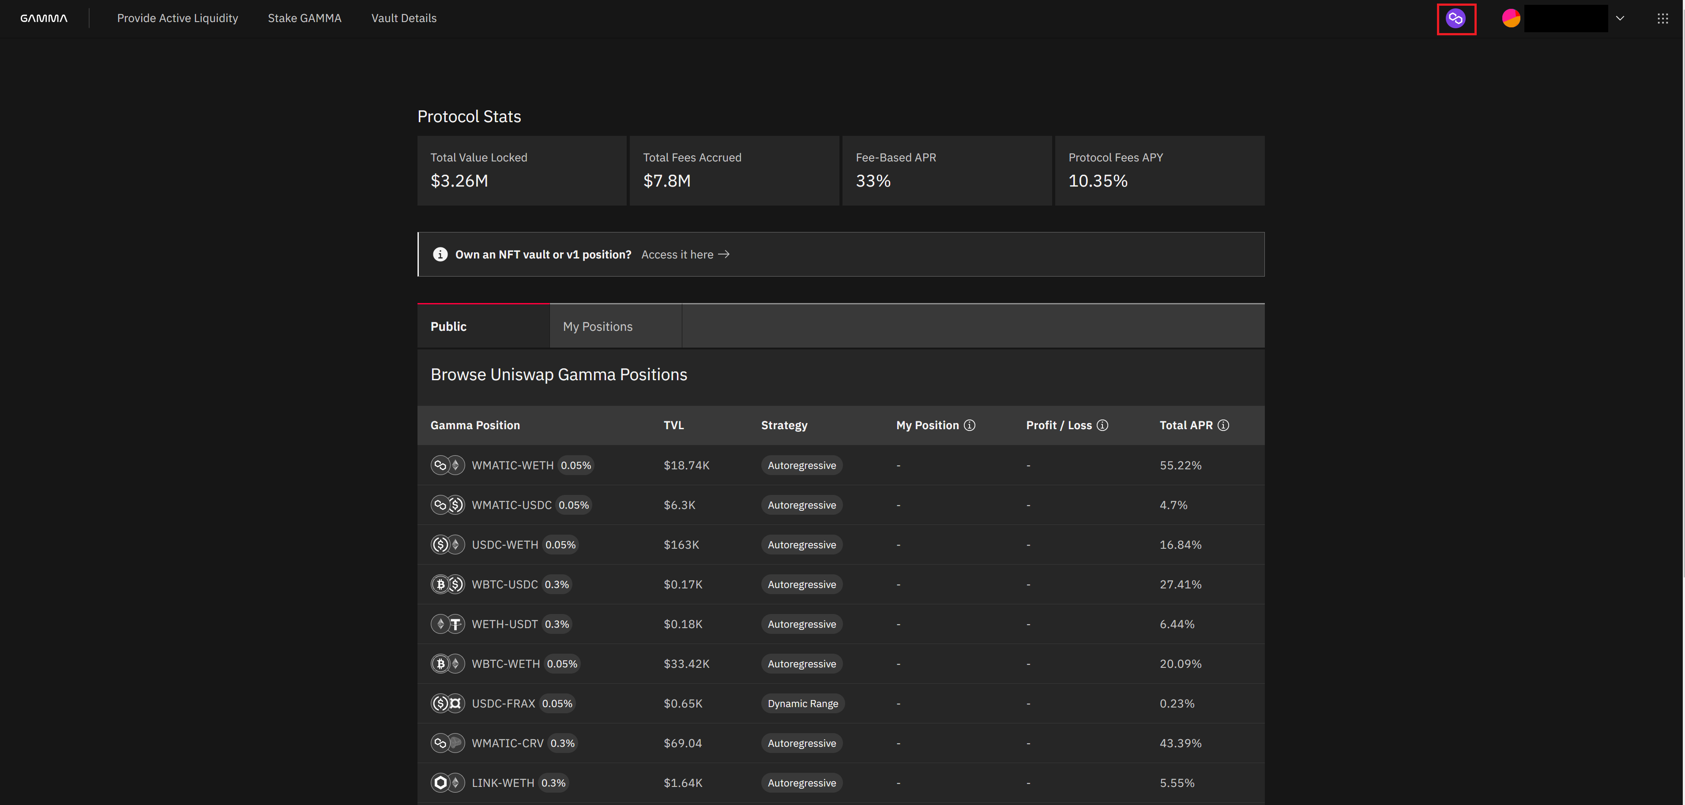Click the LINK-WETH token pair icon
The width and height of the screenshot is (1685, 805).
[x=448, y=783]
